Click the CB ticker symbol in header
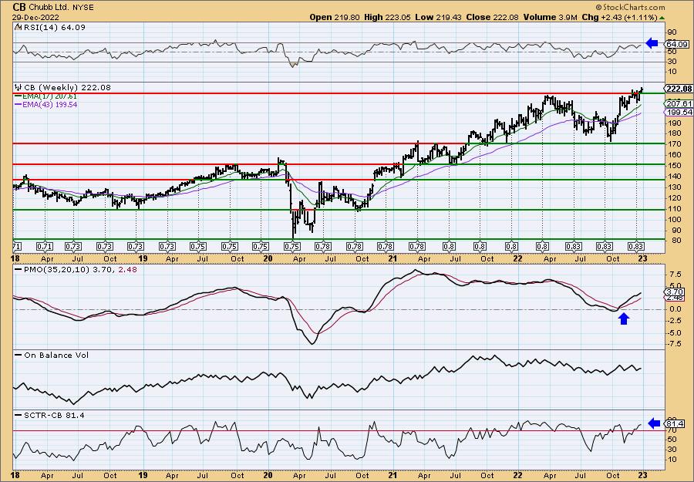 19,7
